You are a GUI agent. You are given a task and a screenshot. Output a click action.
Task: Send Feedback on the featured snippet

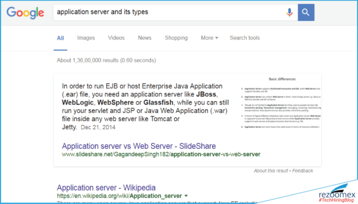303,171
